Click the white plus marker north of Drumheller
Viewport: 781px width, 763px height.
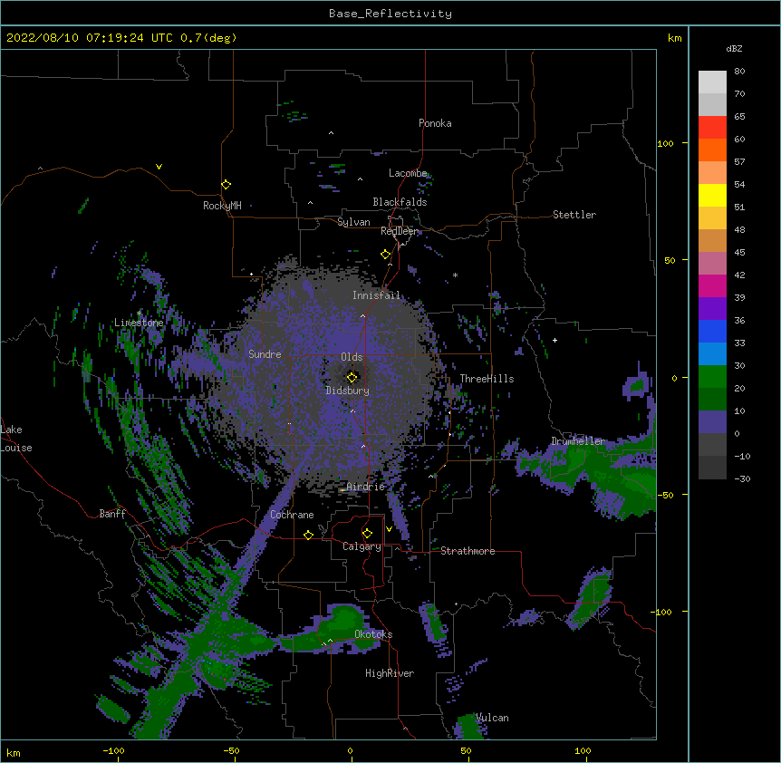click(554, 340)
